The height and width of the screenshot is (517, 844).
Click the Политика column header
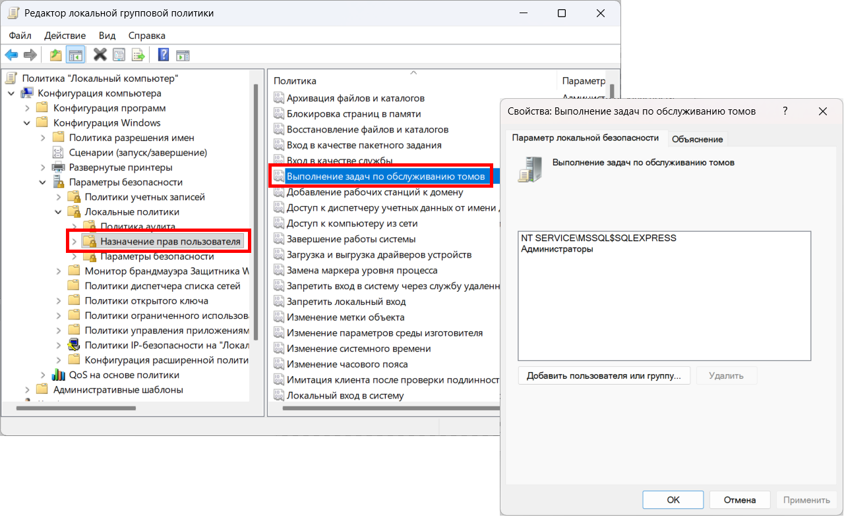295,81
